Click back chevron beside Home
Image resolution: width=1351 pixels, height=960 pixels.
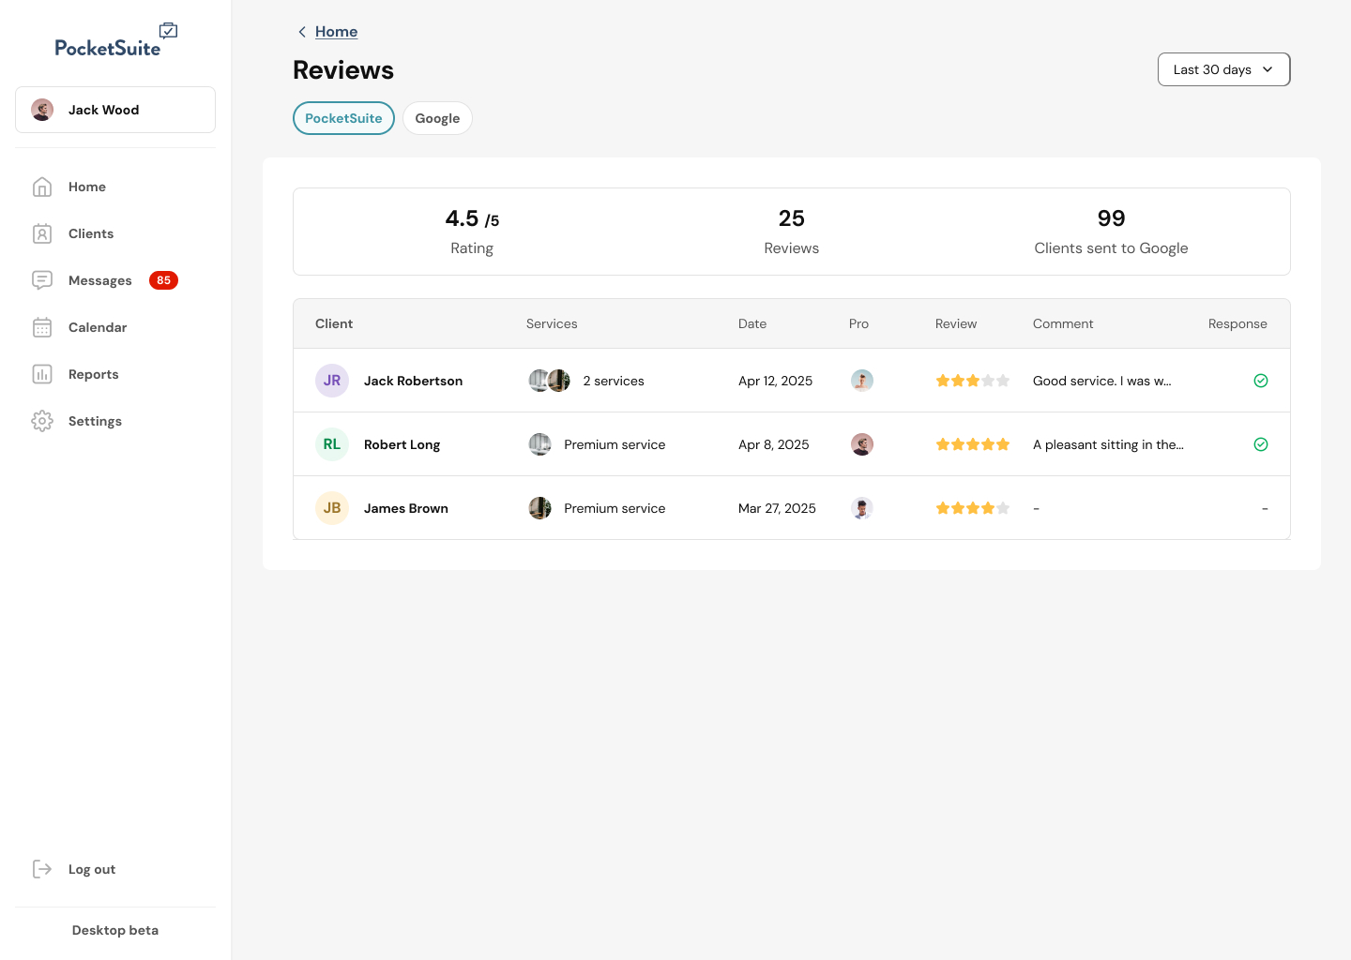(302, 32)
